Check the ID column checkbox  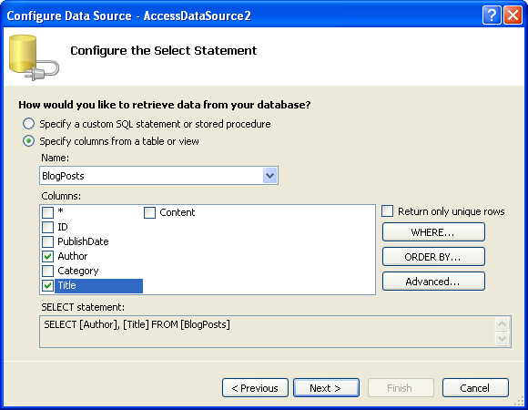[x=47, y=227]
